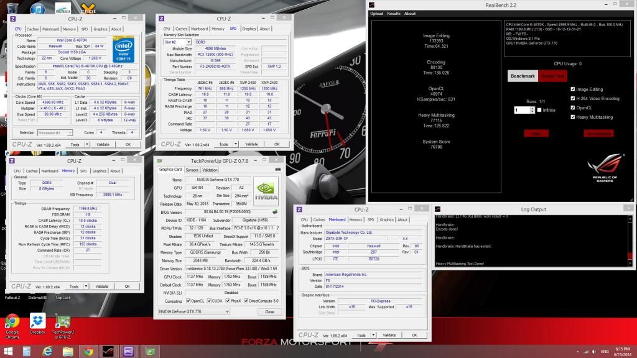Click Close button in GPU-Z window

coord(269,311)
